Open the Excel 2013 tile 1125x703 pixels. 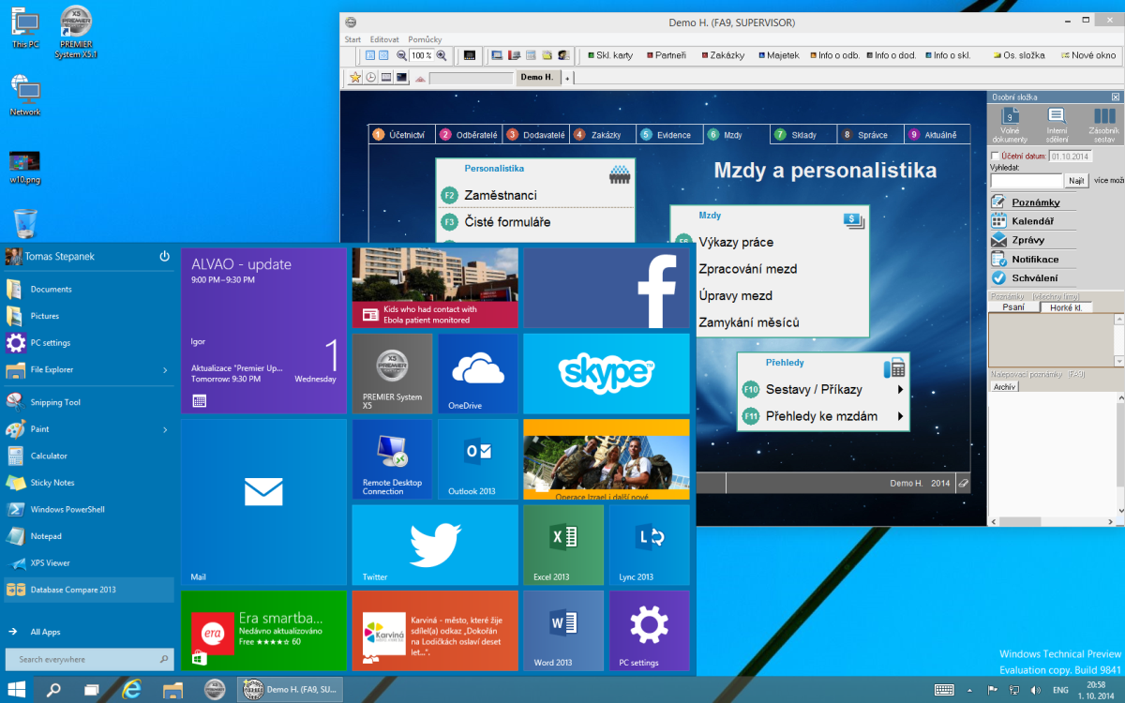563,546
